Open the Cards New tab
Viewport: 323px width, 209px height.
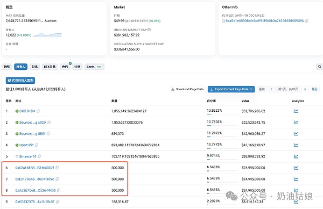[94, 67]
